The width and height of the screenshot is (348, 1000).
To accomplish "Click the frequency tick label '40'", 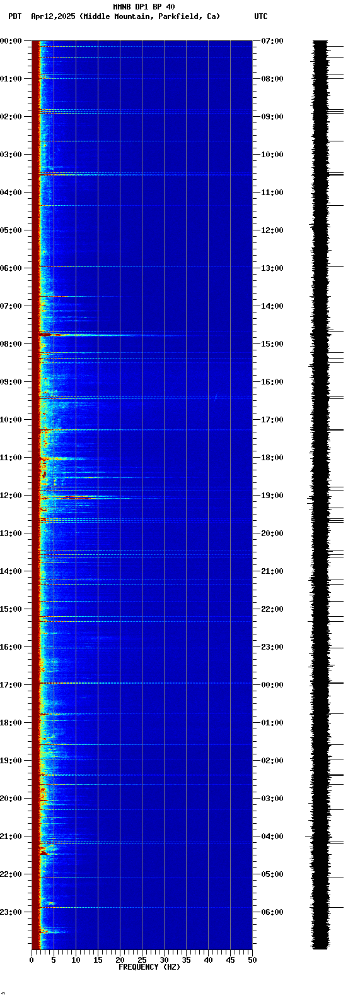I will [x=208, y=960].
